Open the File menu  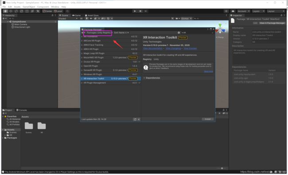pos(4,7)
